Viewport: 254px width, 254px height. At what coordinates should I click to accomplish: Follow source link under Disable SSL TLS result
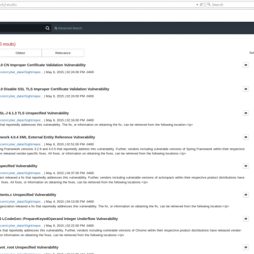[21, 96]
